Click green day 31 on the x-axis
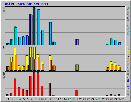The width and height of the screenshot is (131, 102). click(x=123, y=99)
